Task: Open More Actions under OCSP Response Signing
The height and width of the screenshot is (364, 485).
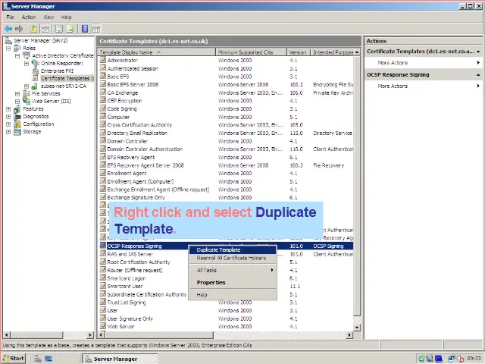Action: coord(393,86)
